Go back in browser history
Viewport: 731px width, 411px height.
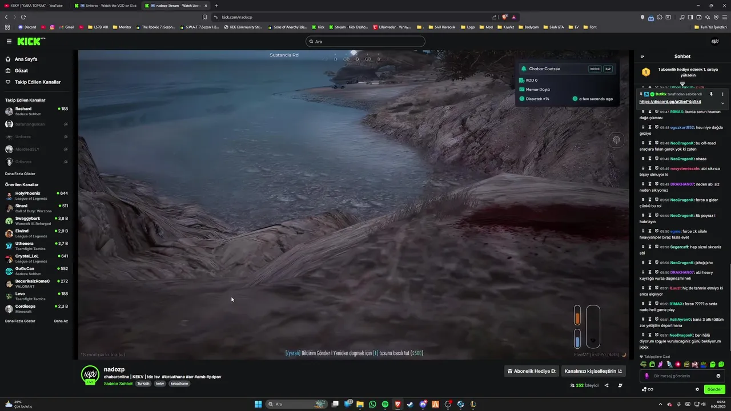pos(6,17)
